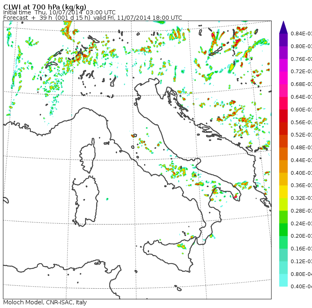Click the magenta swatch between 0.72E-03 and 0.76E-03

pos(283,65)
